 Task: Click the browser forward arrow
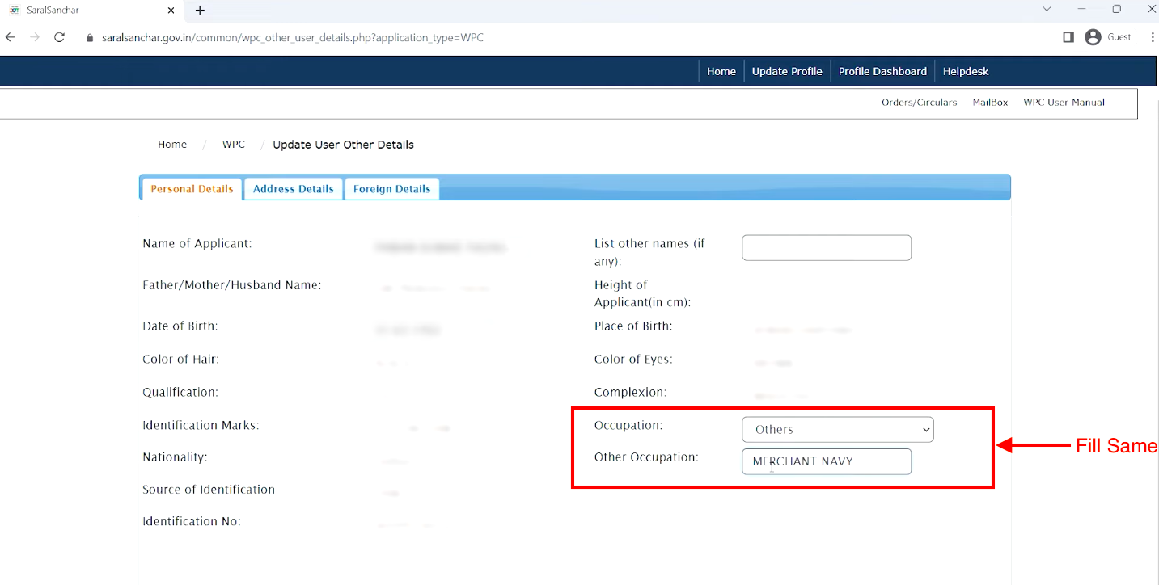[x=34, y=37]
